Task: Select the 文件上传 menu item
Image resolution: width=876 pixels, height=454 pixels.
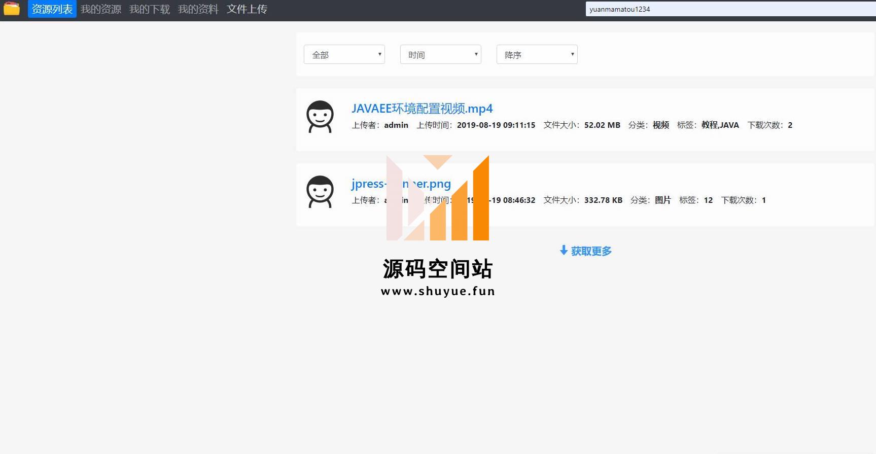Action: (x=247, y=9)
